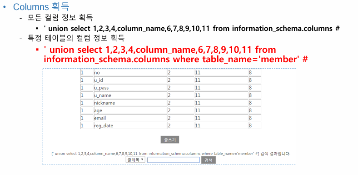
Task: Click the '11' cell in the u_pass row
Action: pos(221,88)
